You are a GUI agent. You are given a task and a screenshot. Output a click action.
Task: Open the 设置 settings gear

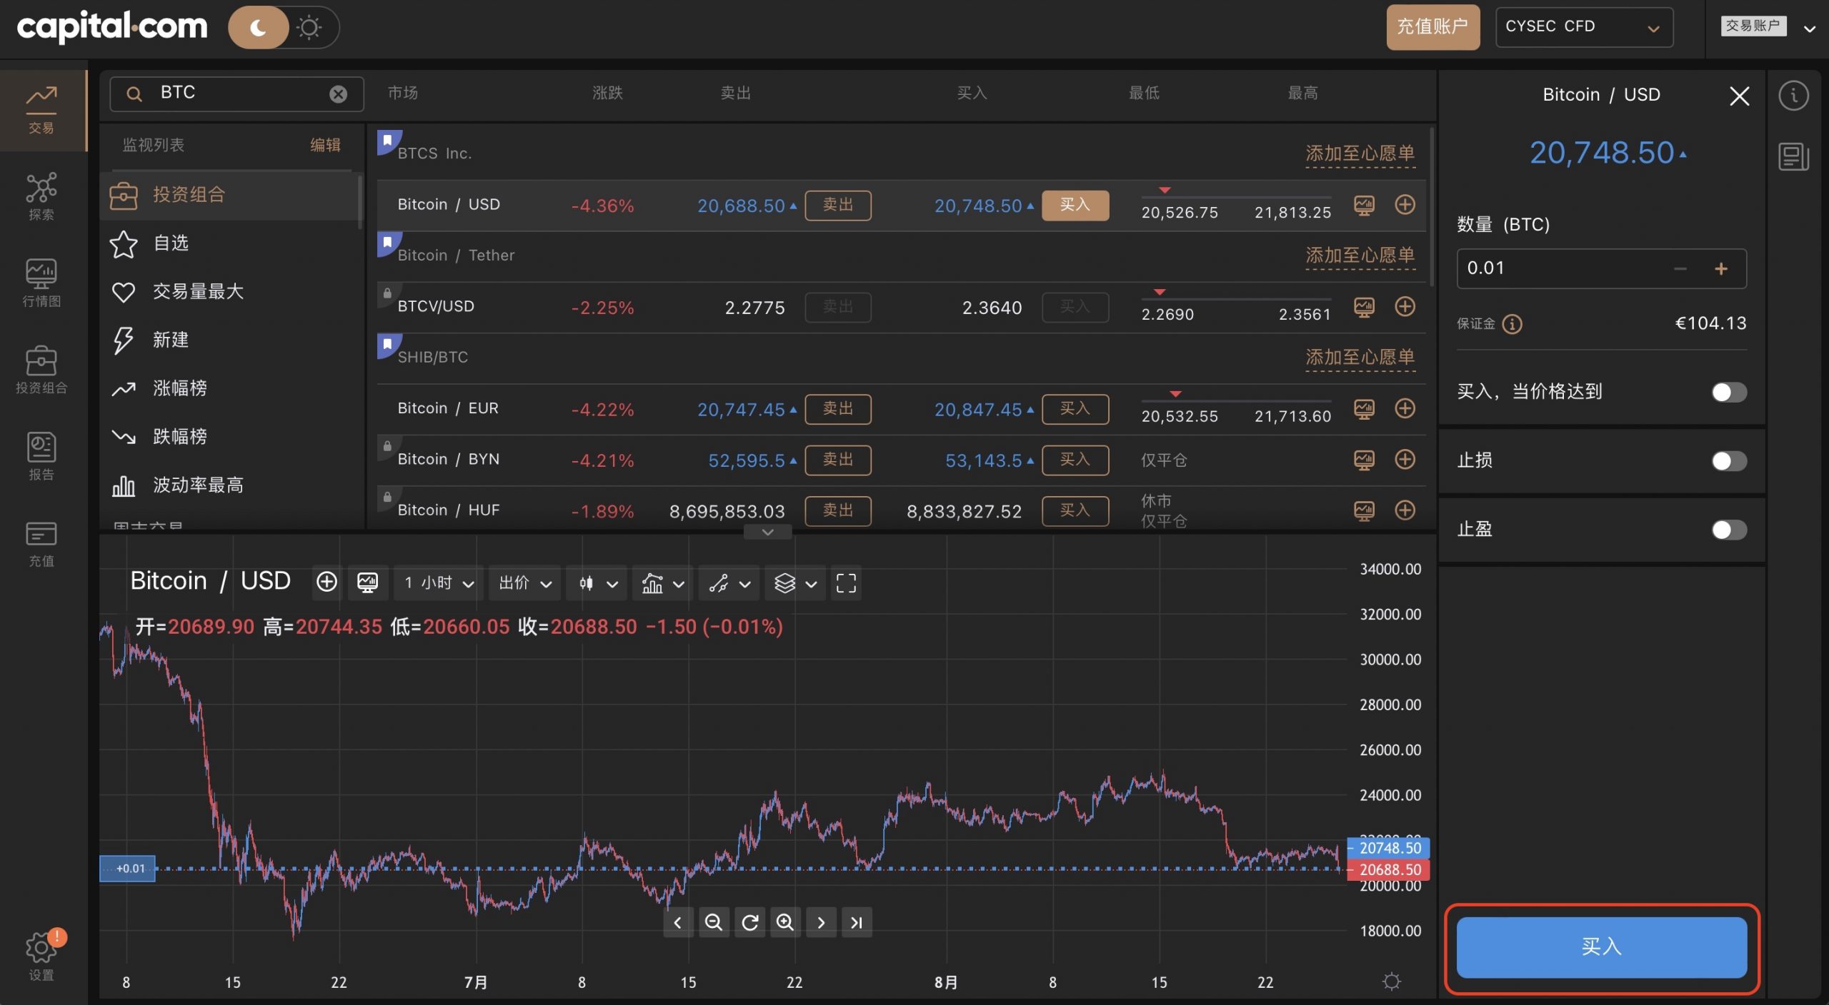[x=41, y=955]
